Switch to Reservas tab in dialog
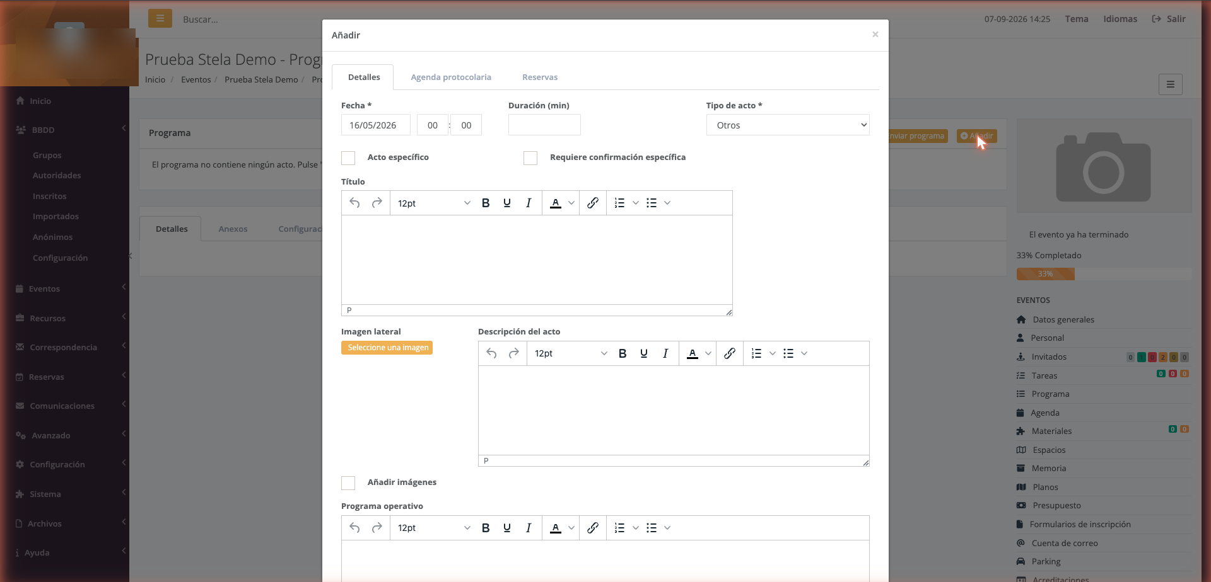Image resolution: width=1211 pixels, height=582 pixels. coord(540,77)
